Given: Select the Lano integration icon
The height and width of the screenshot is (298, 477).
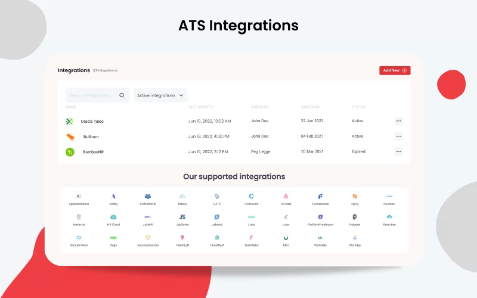Looking at the screenshot, I should [251, 217].
